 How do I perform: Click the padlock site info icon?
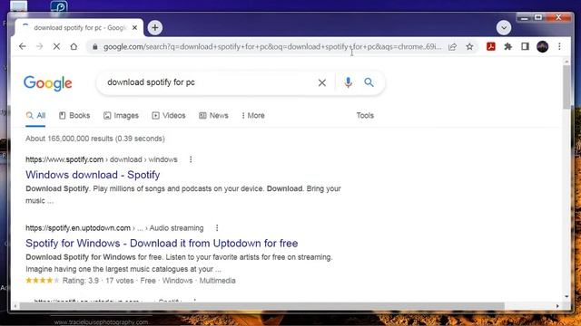[95, 47]
